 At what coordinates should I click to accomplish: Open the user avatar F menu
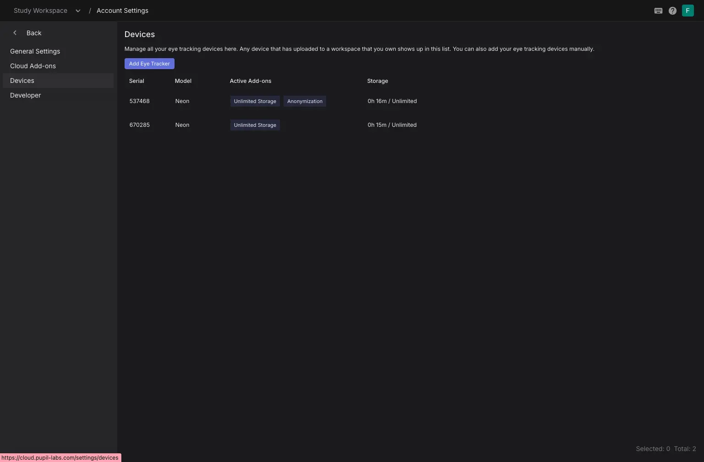688,11
